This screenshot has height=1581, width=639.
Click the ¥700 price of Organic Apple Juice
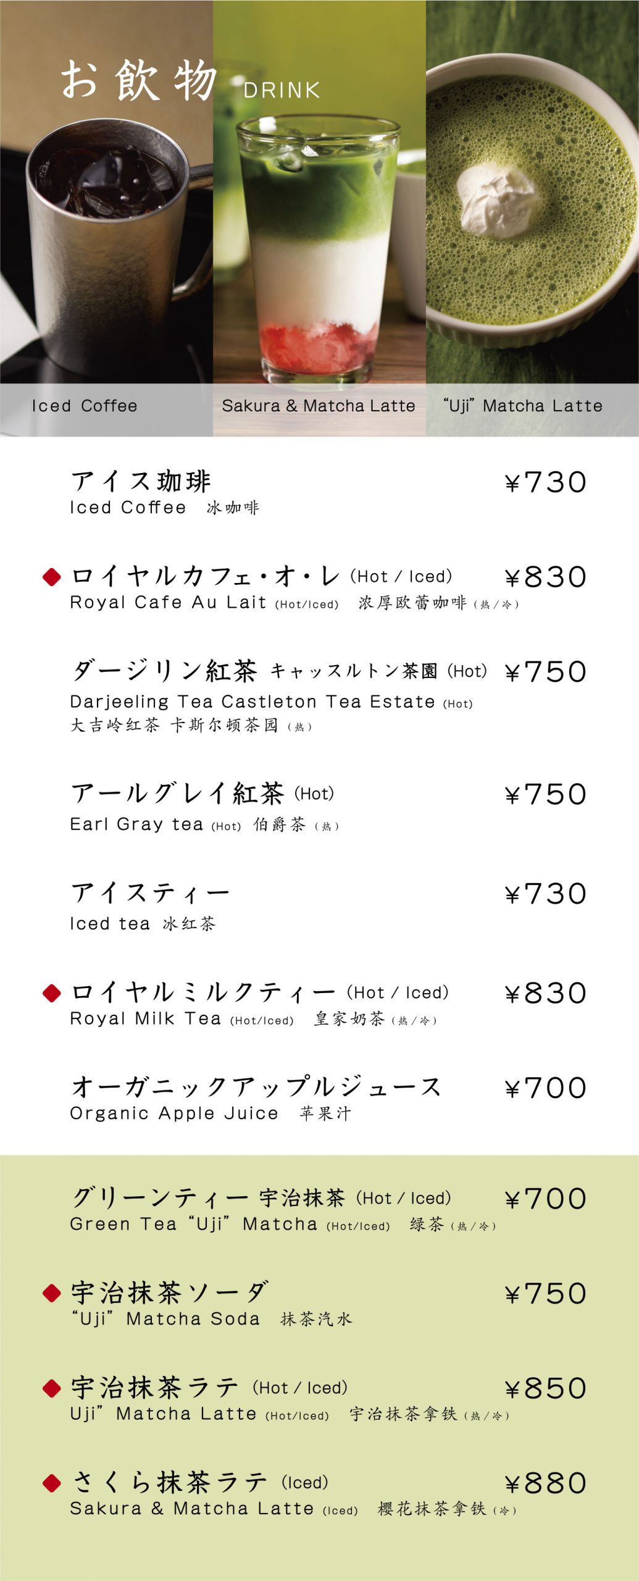click(x=545, y=1088)
